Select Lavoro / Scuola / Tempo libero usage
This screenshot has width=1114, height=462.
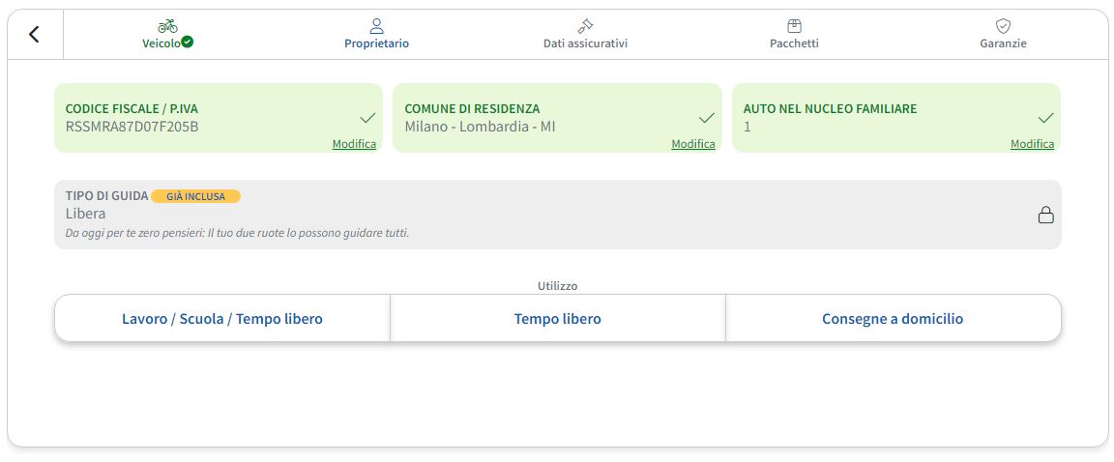click(222, 319)
